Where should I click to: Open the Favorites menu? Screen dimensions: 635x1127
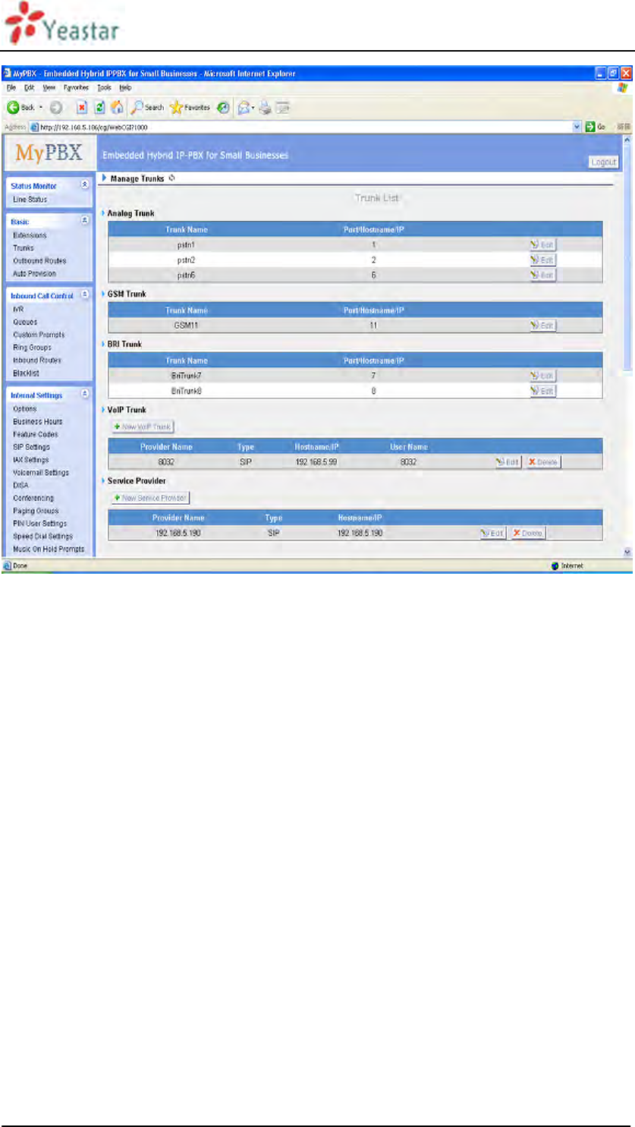pyautogui.click(x=76, y=88)
